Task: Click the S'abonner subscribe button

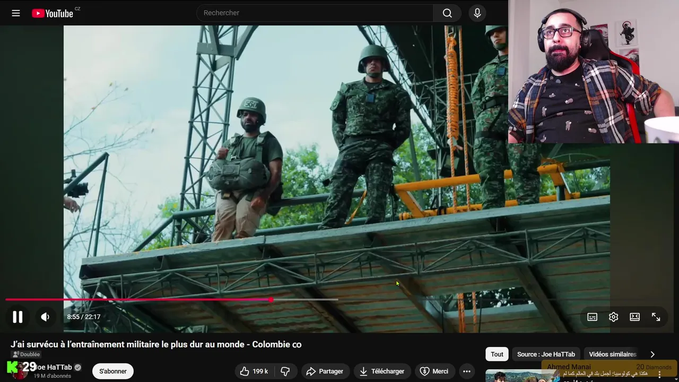Action: [113, 371]
